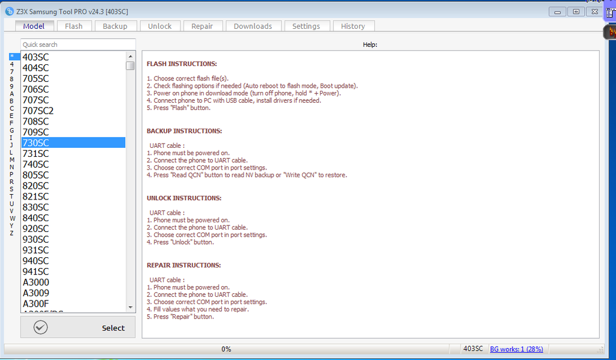Focus the Quick search field
Screen dimensions: 616x360
click(78, 44)
